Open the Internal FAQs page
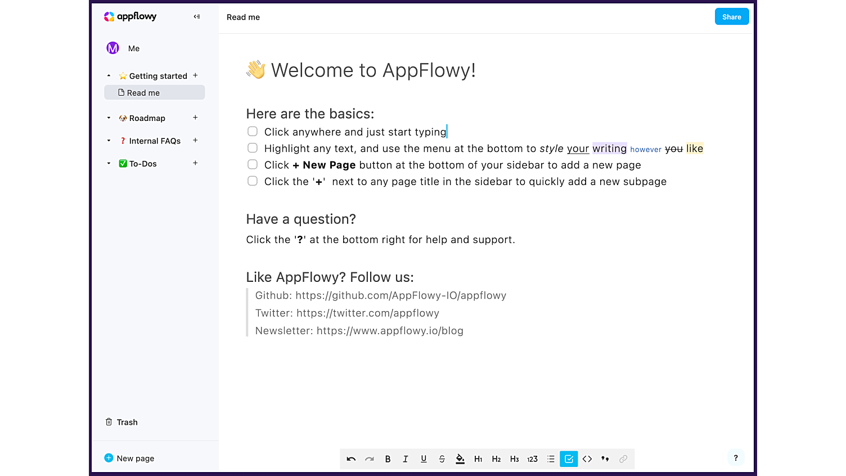Screen dimensions: 846x476 [155, 141]
